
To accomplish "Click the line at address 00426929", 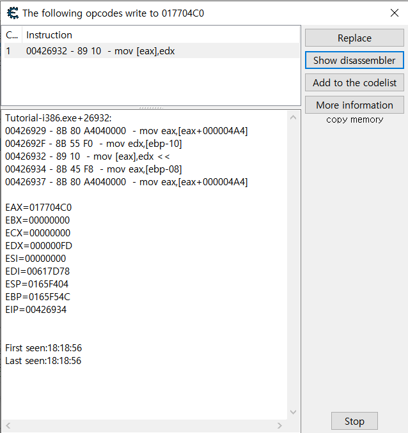I will click(x=127, y=131).
